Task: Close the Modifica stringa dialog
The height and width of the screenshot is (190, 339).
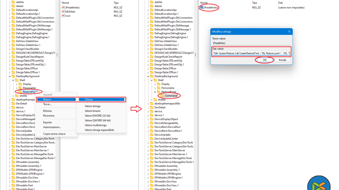Action: (289, 31)
